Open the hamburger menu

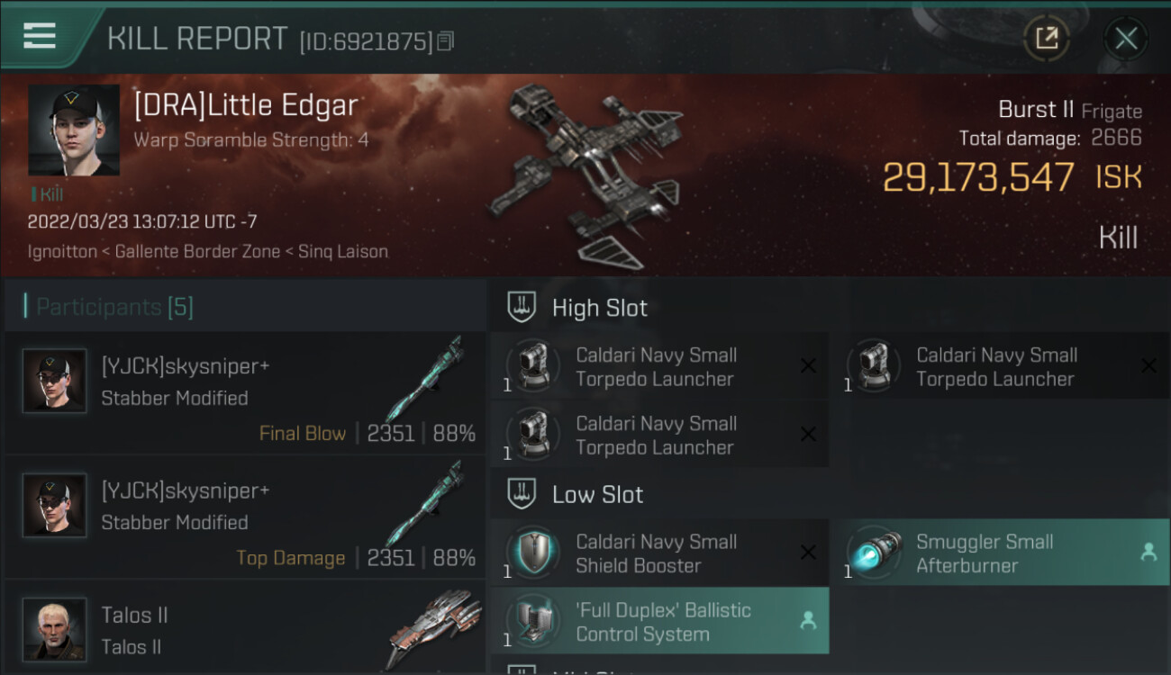point(40,36)
